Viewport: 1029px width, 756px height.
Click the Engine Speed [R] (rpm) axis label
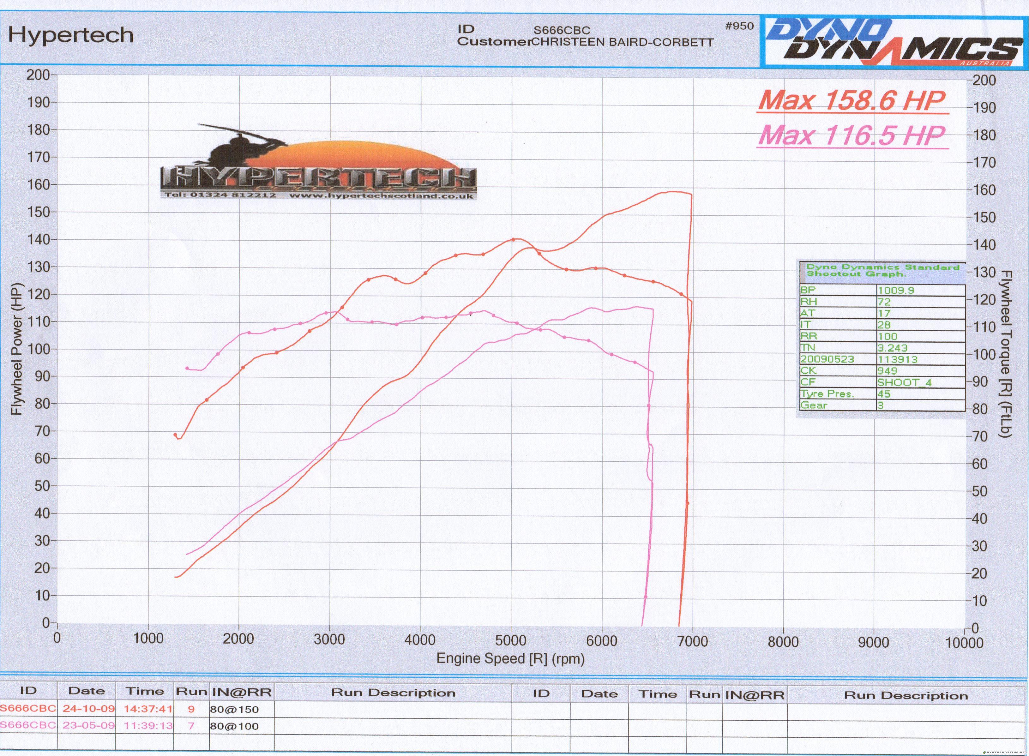(510, 658)
